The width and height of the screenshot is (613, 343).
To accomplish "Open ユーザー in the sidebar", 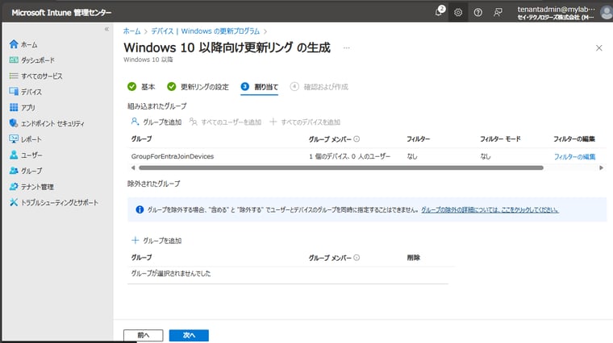I will (26, 155).
